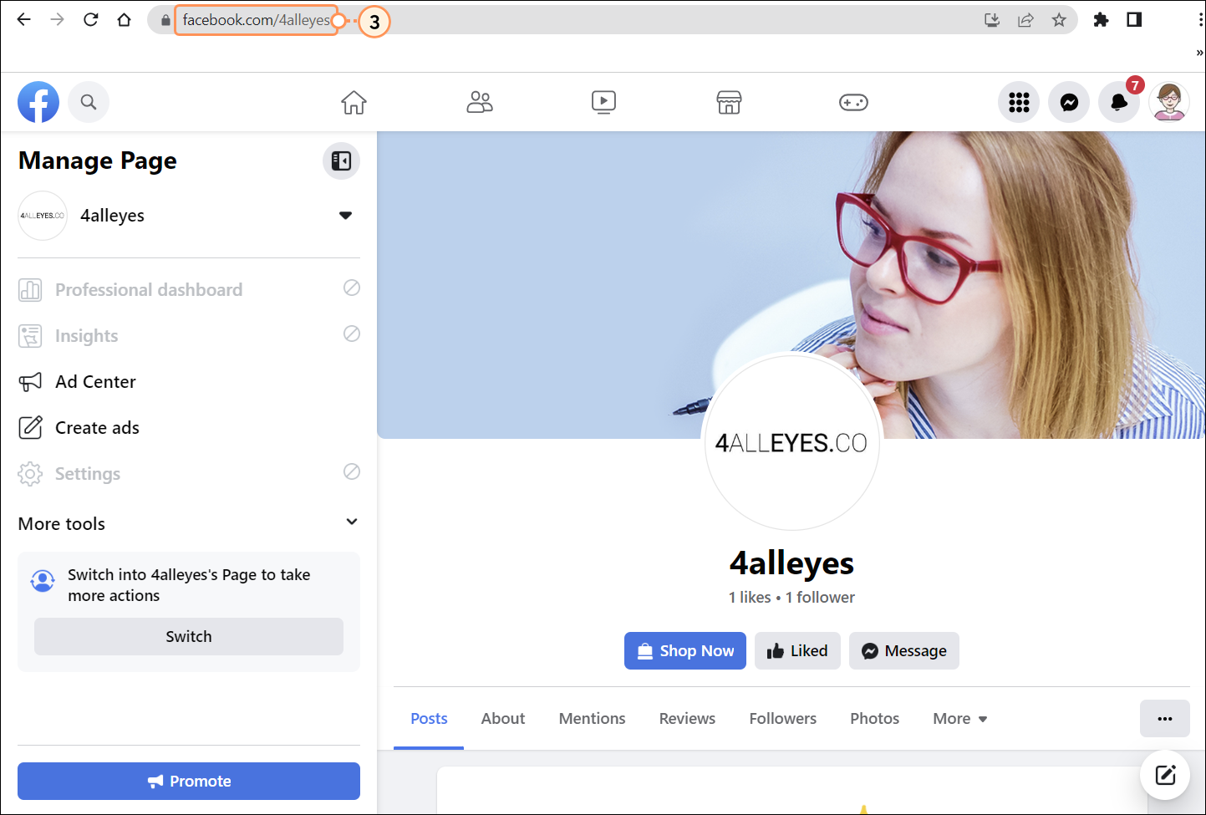Click the install app icon in address bar
The width and height of the screenshot is (1206, 815).
coord(992,20)
